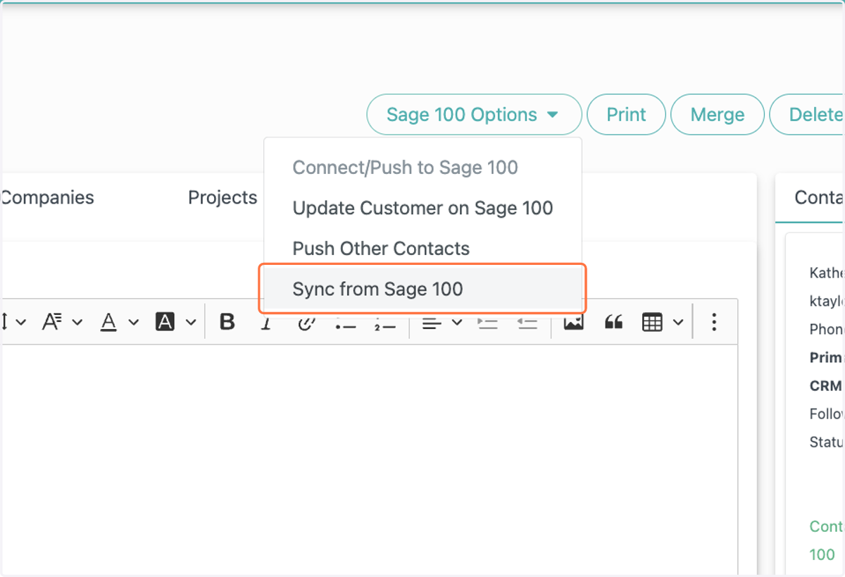Click the Merge button
This screenshot has width=845, height=577.
718,114
